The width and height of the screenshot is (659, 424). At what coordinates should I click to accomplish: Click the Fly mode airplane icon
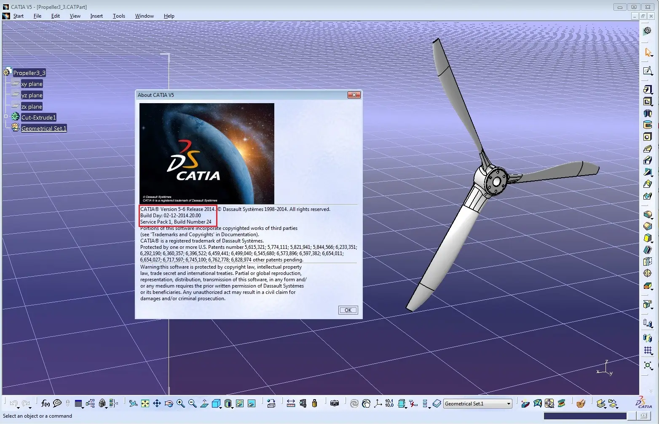(133, 403)
